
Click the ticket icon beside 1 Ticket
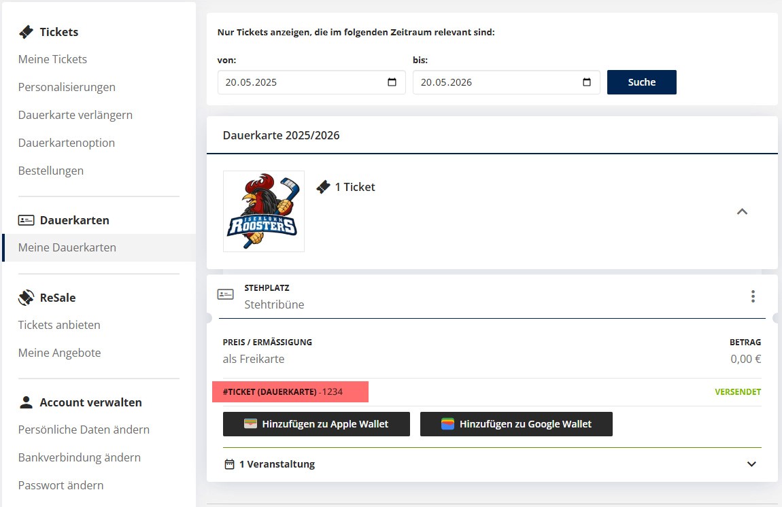coord(323,187)
